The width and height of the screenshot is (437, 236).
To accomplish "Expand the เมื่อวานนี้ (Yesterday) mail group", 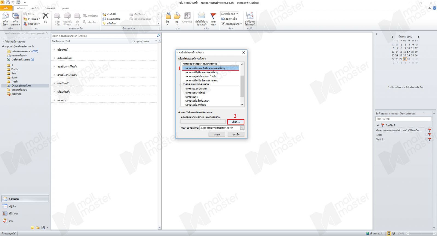I will point(54,50).
